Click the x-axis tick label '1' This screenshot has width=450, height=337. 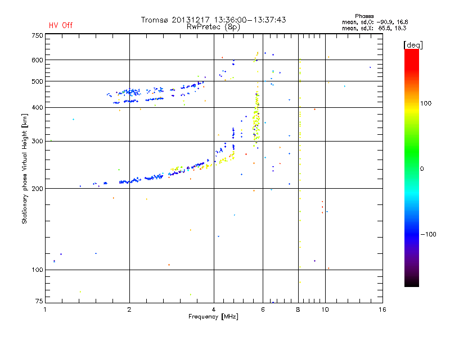[45, 309]
